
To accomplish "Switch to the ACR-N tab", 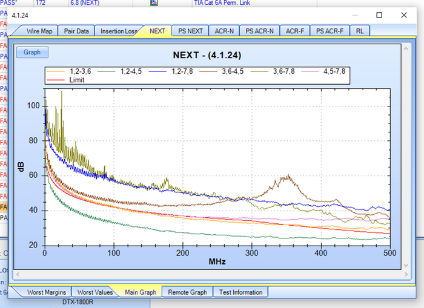I will click(x=224, y=31).
